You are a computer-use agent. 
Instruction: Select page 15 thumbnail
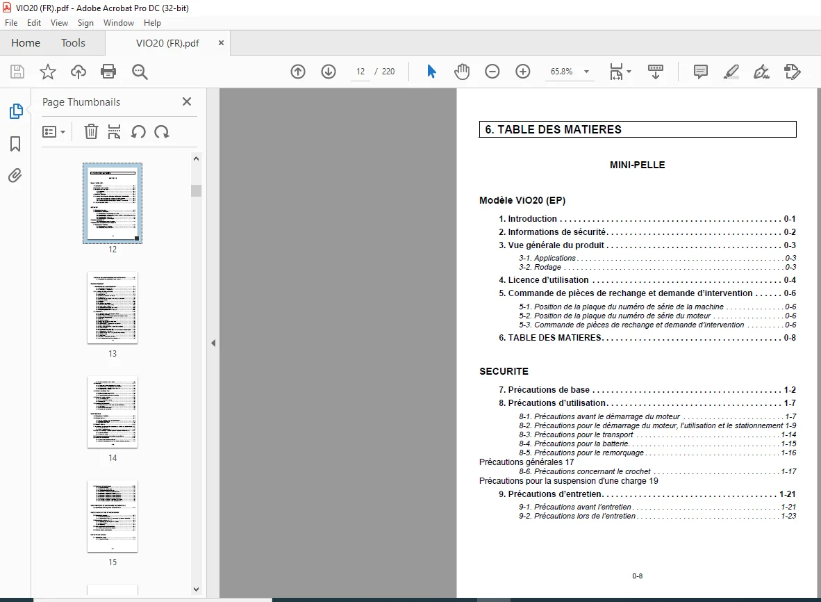coord(113,516)
